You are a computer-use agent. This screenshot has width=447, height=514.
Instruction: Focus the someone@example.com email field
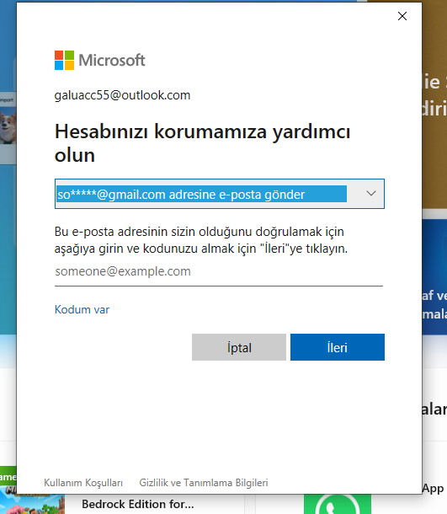219,272
